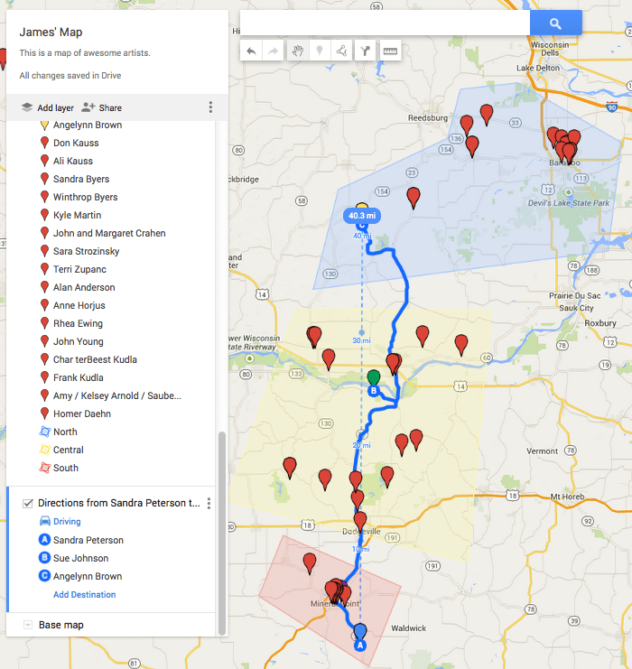This screenshot has width=632, height=669.
Task: Select Frank Kudla in the layer list
Action: click(78, 377)
